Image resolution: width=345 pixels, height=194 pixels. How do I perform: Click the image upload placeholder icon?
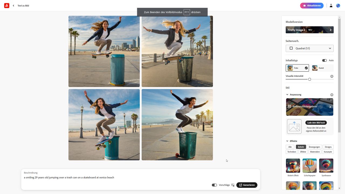tap(294, 127)
